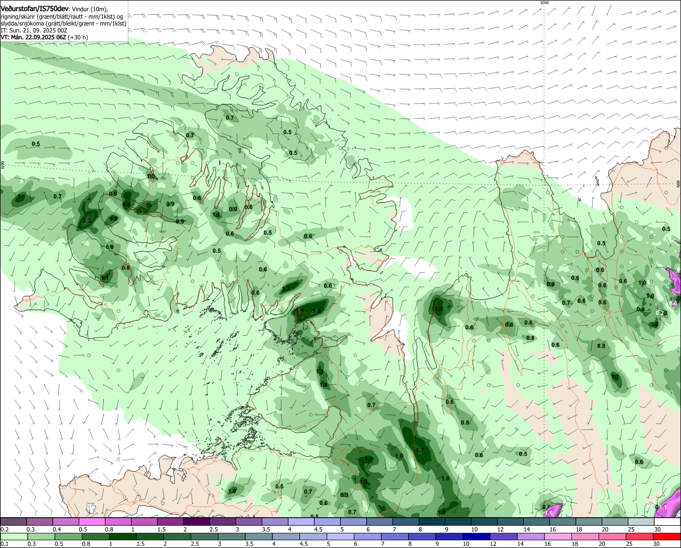Click the 'IT: Sun. 21. 09. 2025 00Z' line
The height and width of the screenshot is (548, 681).
[34, 30]
